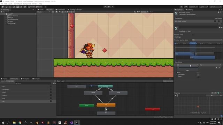Select the Move tool in toolbar
Viewport: 223px width, 125px height.
coord(6,7)
